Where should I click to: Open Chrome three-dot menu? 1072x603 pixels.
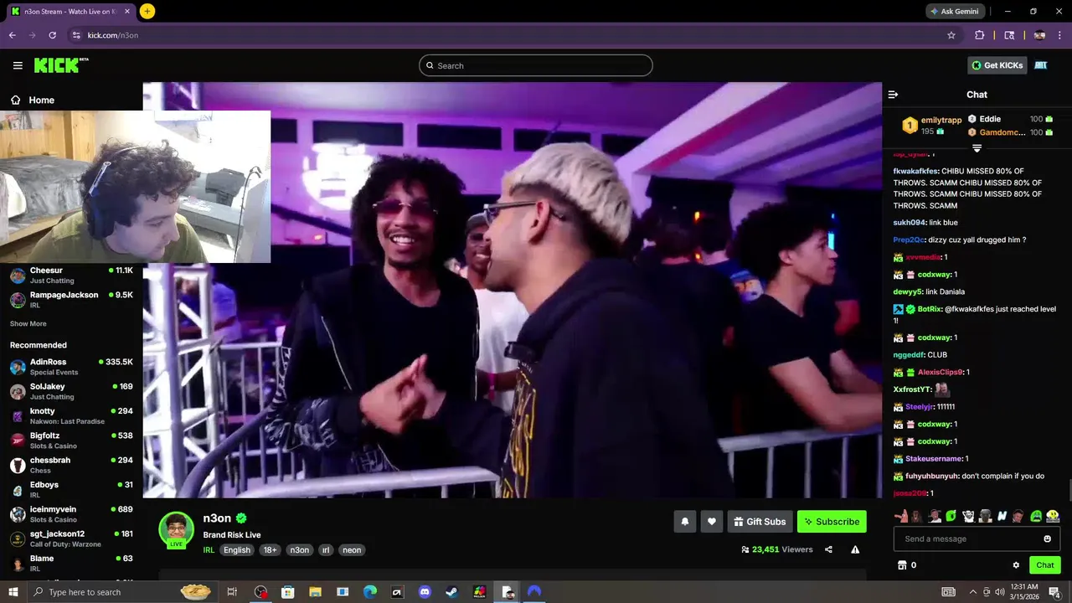click(x=1059, y=35)
